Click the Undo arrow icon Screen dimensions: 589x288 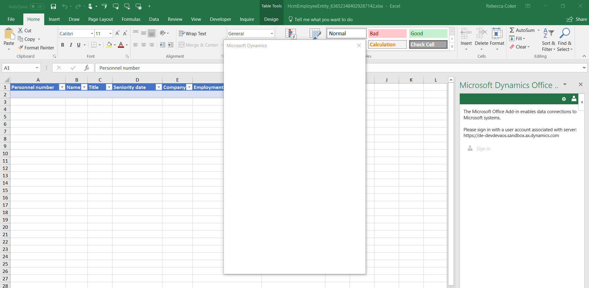(x=64, y=6)
